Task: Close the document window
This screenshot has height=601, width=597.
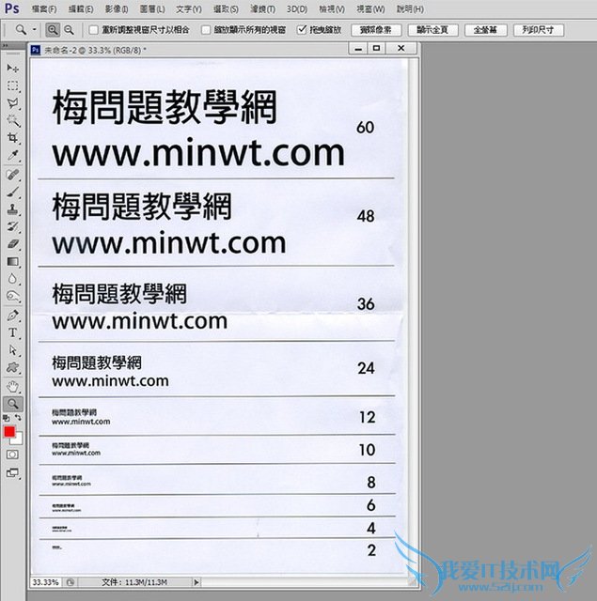Action: pos(401,48)
